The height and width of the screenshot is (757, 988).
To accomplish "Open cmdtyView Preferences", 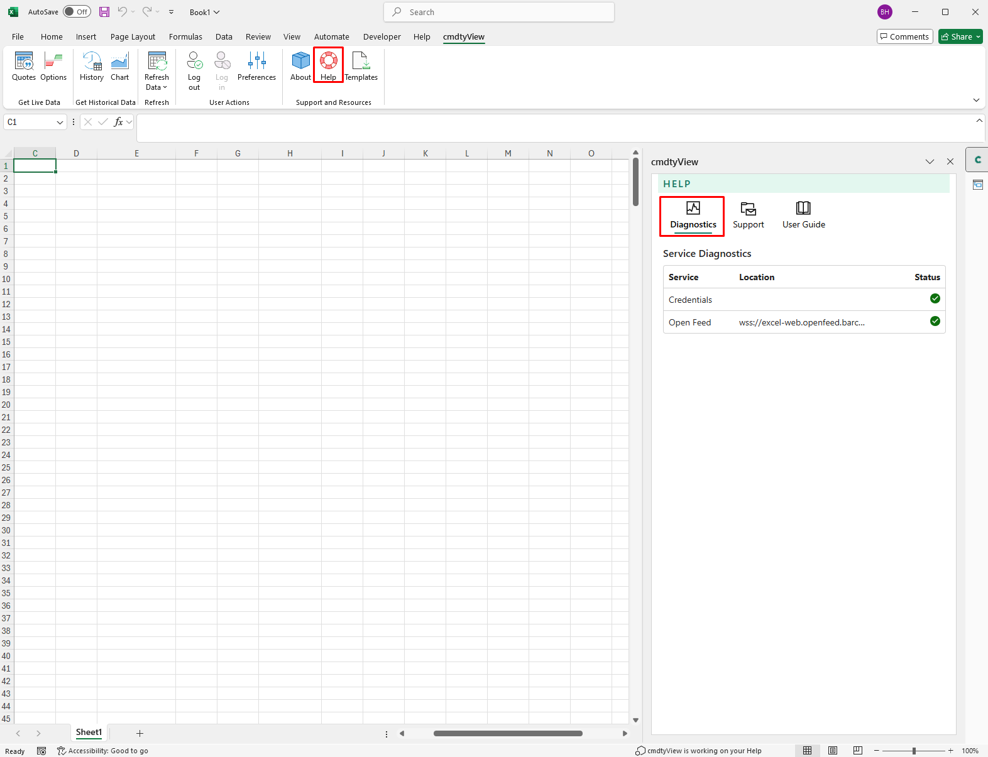I will 256,67.
